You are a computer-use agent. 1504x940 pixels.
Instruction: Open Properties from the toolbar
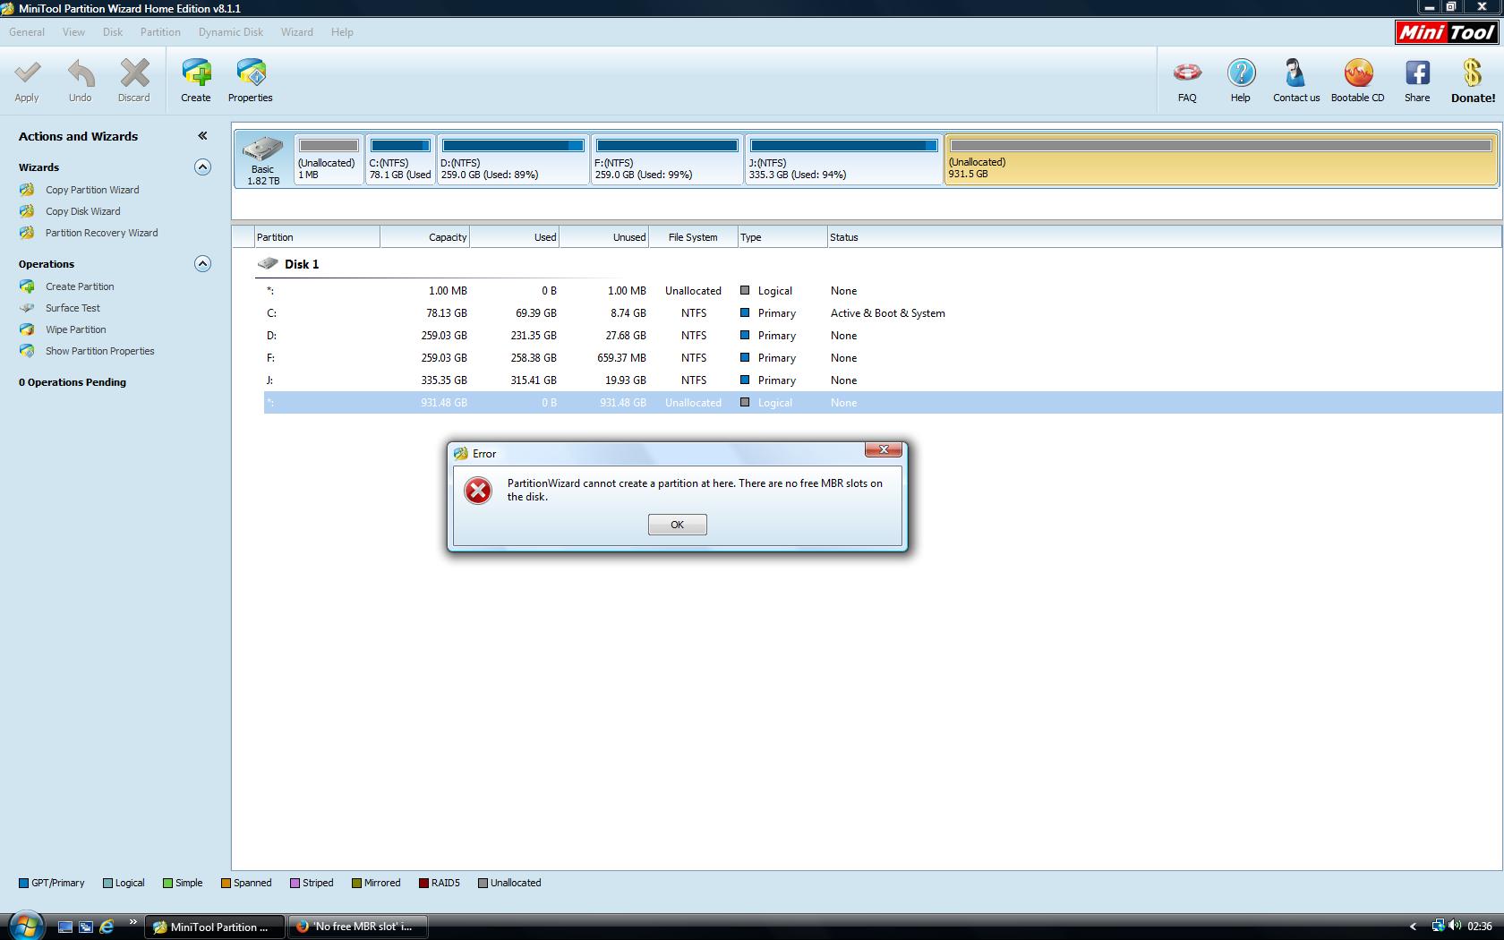(251, 73)
